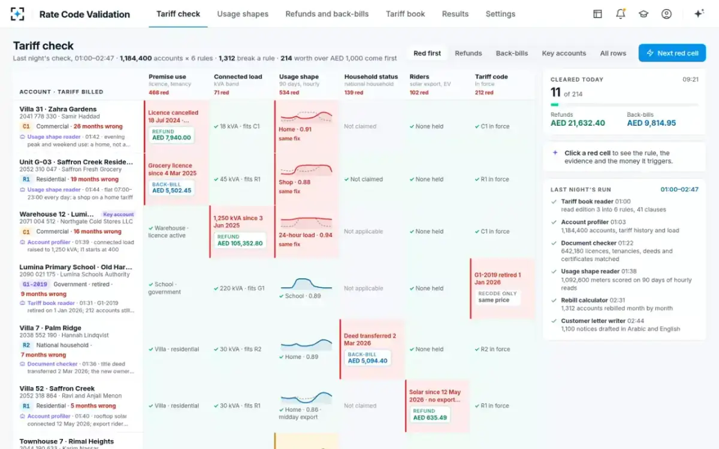Open the Refunds and back-bills tab
Screen dimensions: 719x449
click(x=327, y=14)
